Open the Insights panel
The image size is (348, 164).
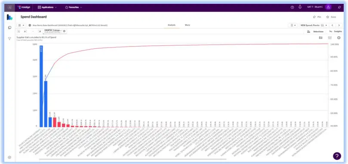(336, 32)
